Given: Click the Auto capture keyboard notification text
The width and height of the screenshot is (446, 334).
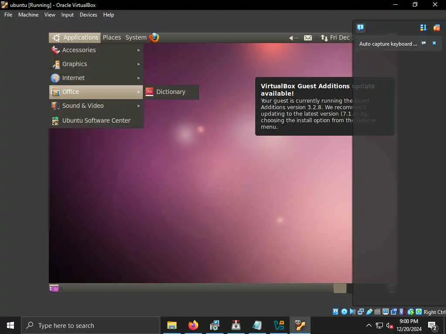Looking at the screenshot, I should [388, 44].
